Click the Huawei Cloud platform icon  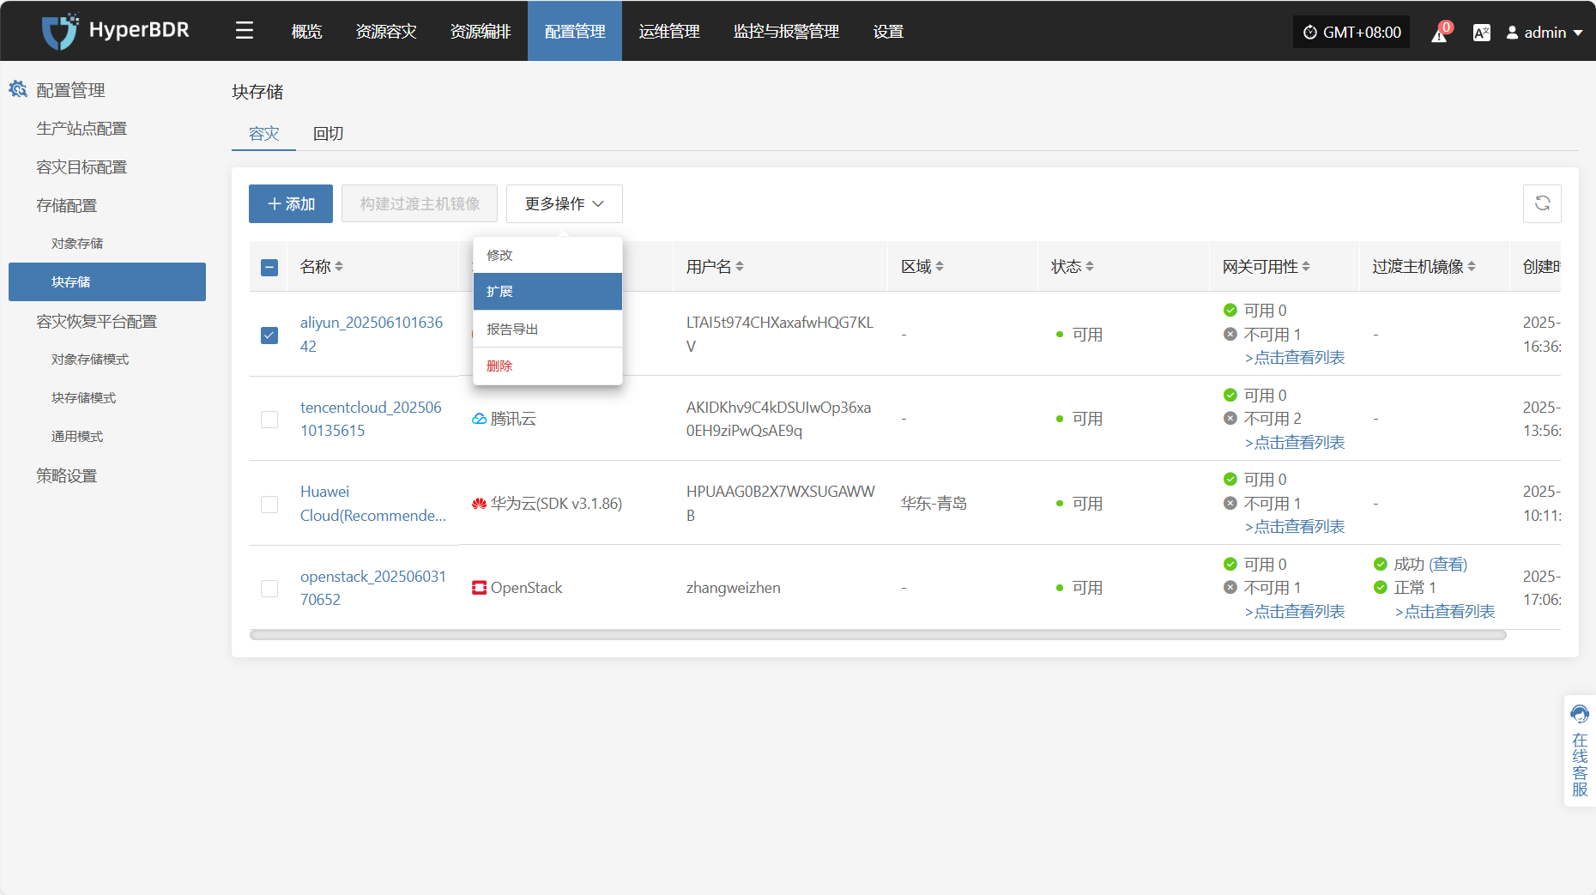(x=480, y=504)
